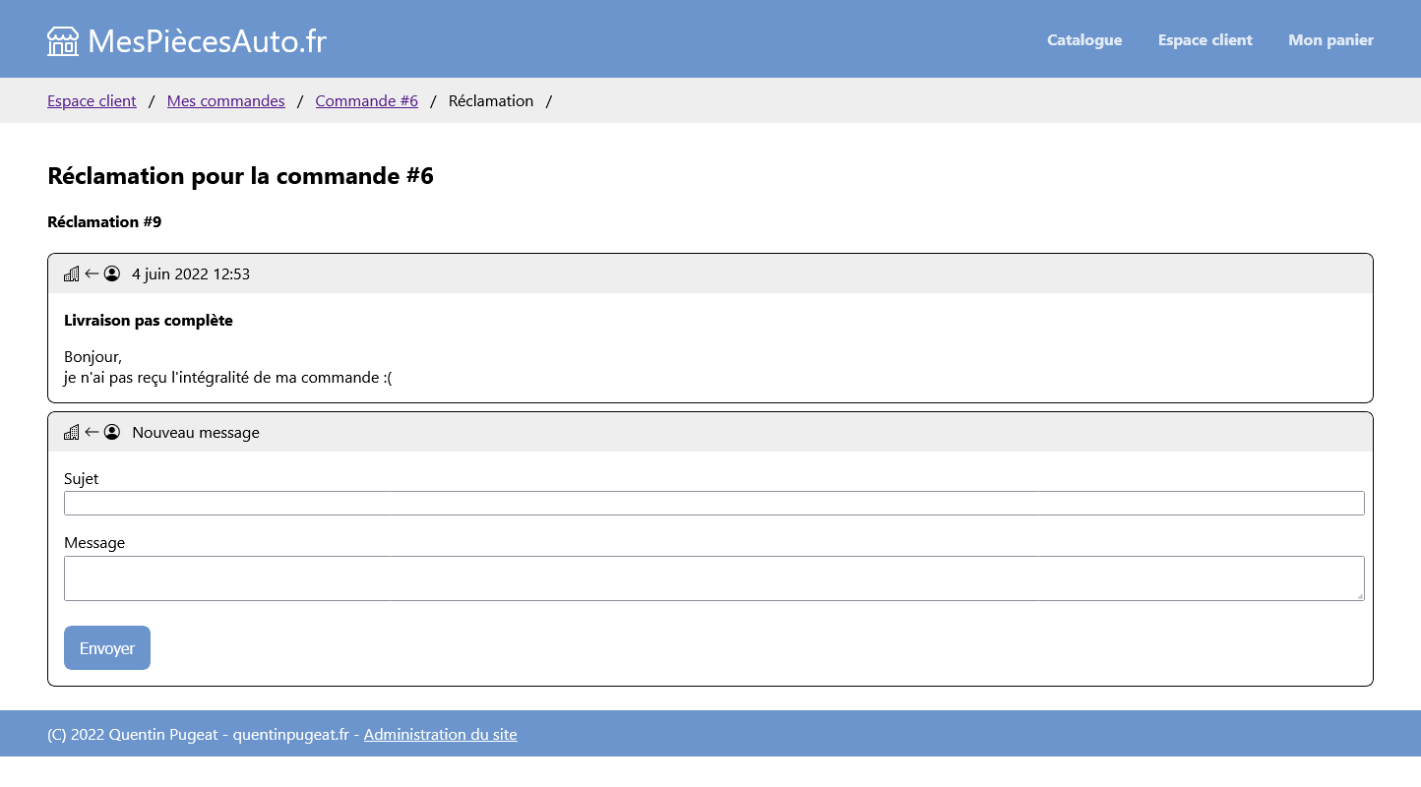1421x787 pixels.
Task: Follow the Espace client breadcrumb link
Action: point(92,101)
